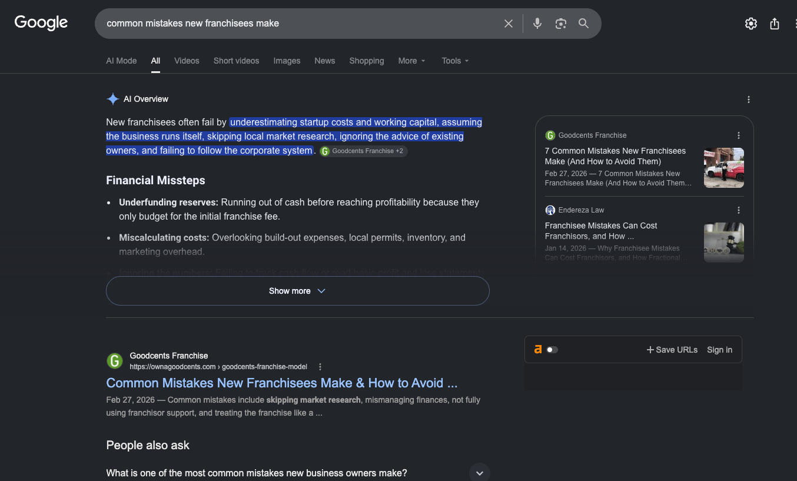The image size is (797, 481).
Task: Open the More dropdown in search tabs
Action: click(x=411, y=61)
